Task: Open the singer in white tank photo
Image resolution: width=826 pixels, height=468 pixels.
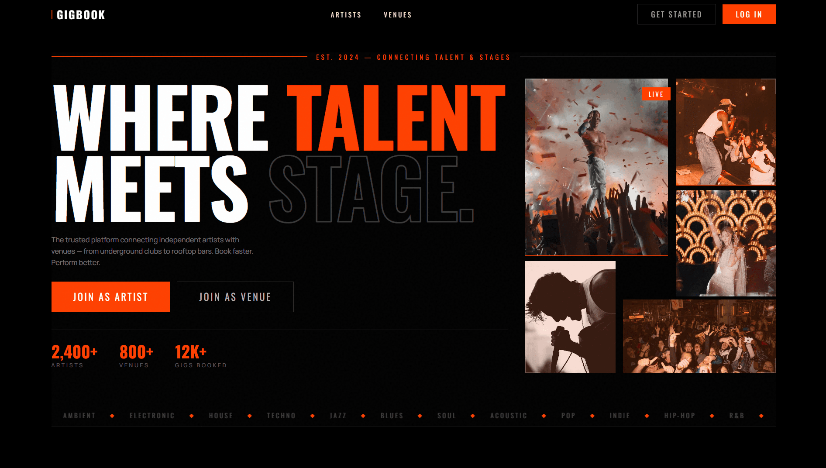Action: 726,132
